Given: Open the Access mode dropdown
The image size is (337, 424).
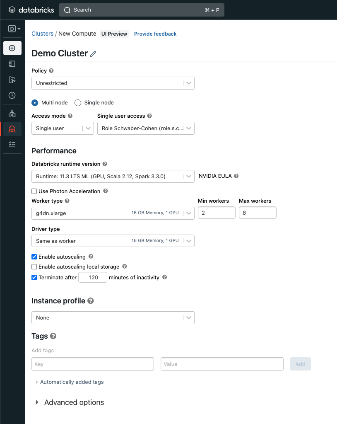Looking at the screenshot, I should coord(63,128).
